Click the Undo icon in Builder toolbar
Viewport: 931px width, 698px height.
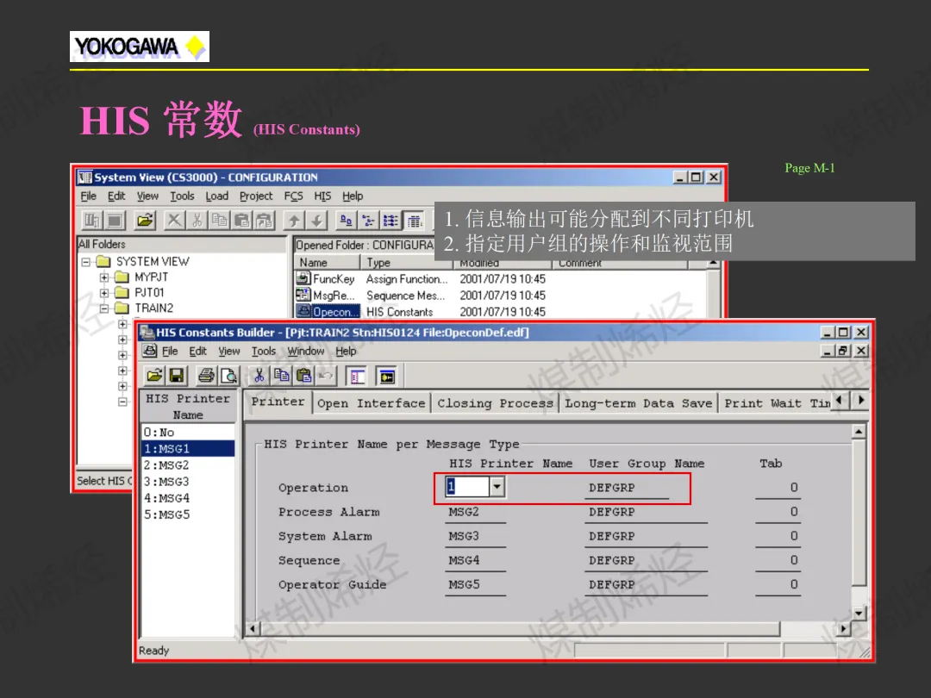pos(325,376)
